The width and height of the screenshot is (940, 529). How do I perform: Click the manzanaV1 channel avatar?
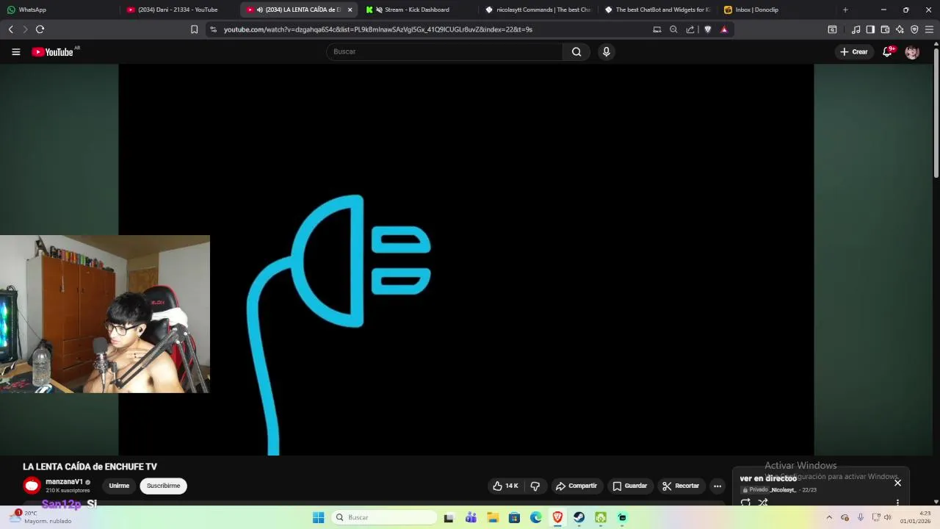(32, 486)
